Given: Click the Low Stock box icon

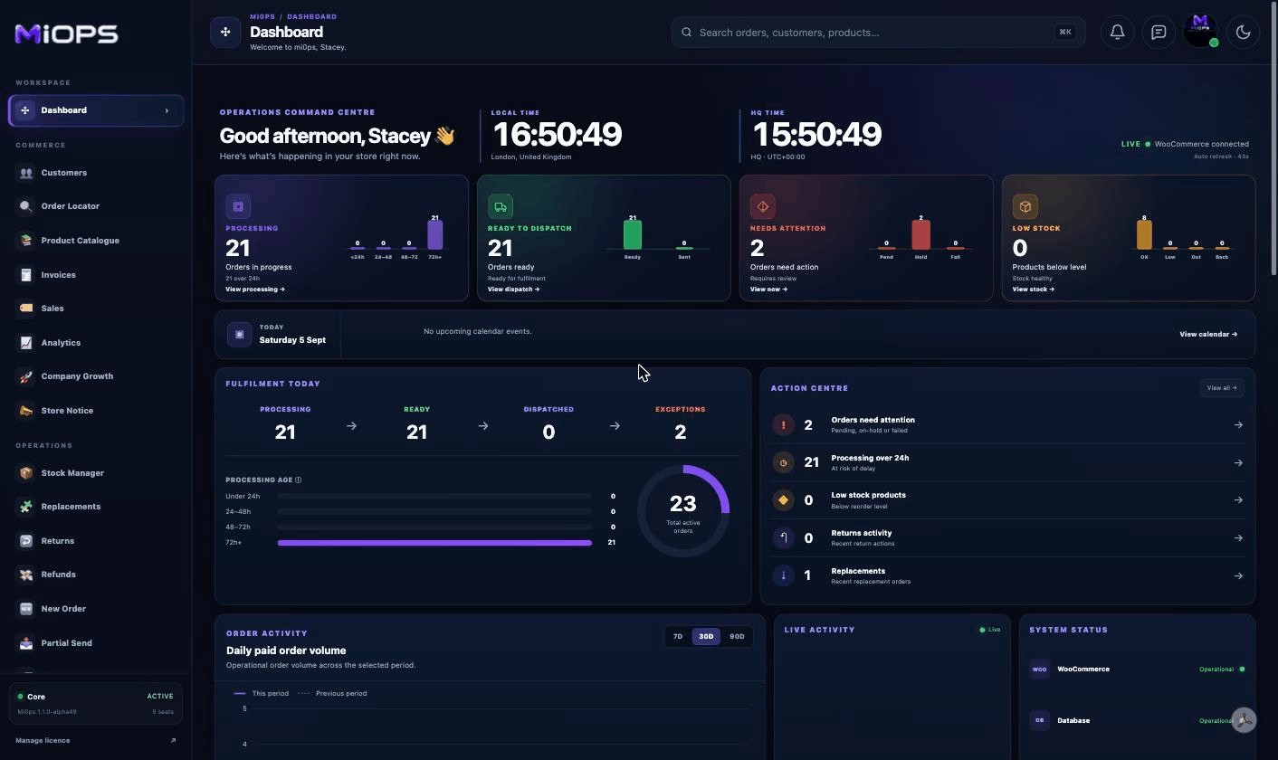Looking at the screenshot, I should point(1025,206).
